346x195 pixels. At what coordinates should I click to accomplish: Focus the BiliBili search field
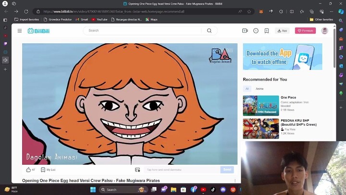point(145,30)
